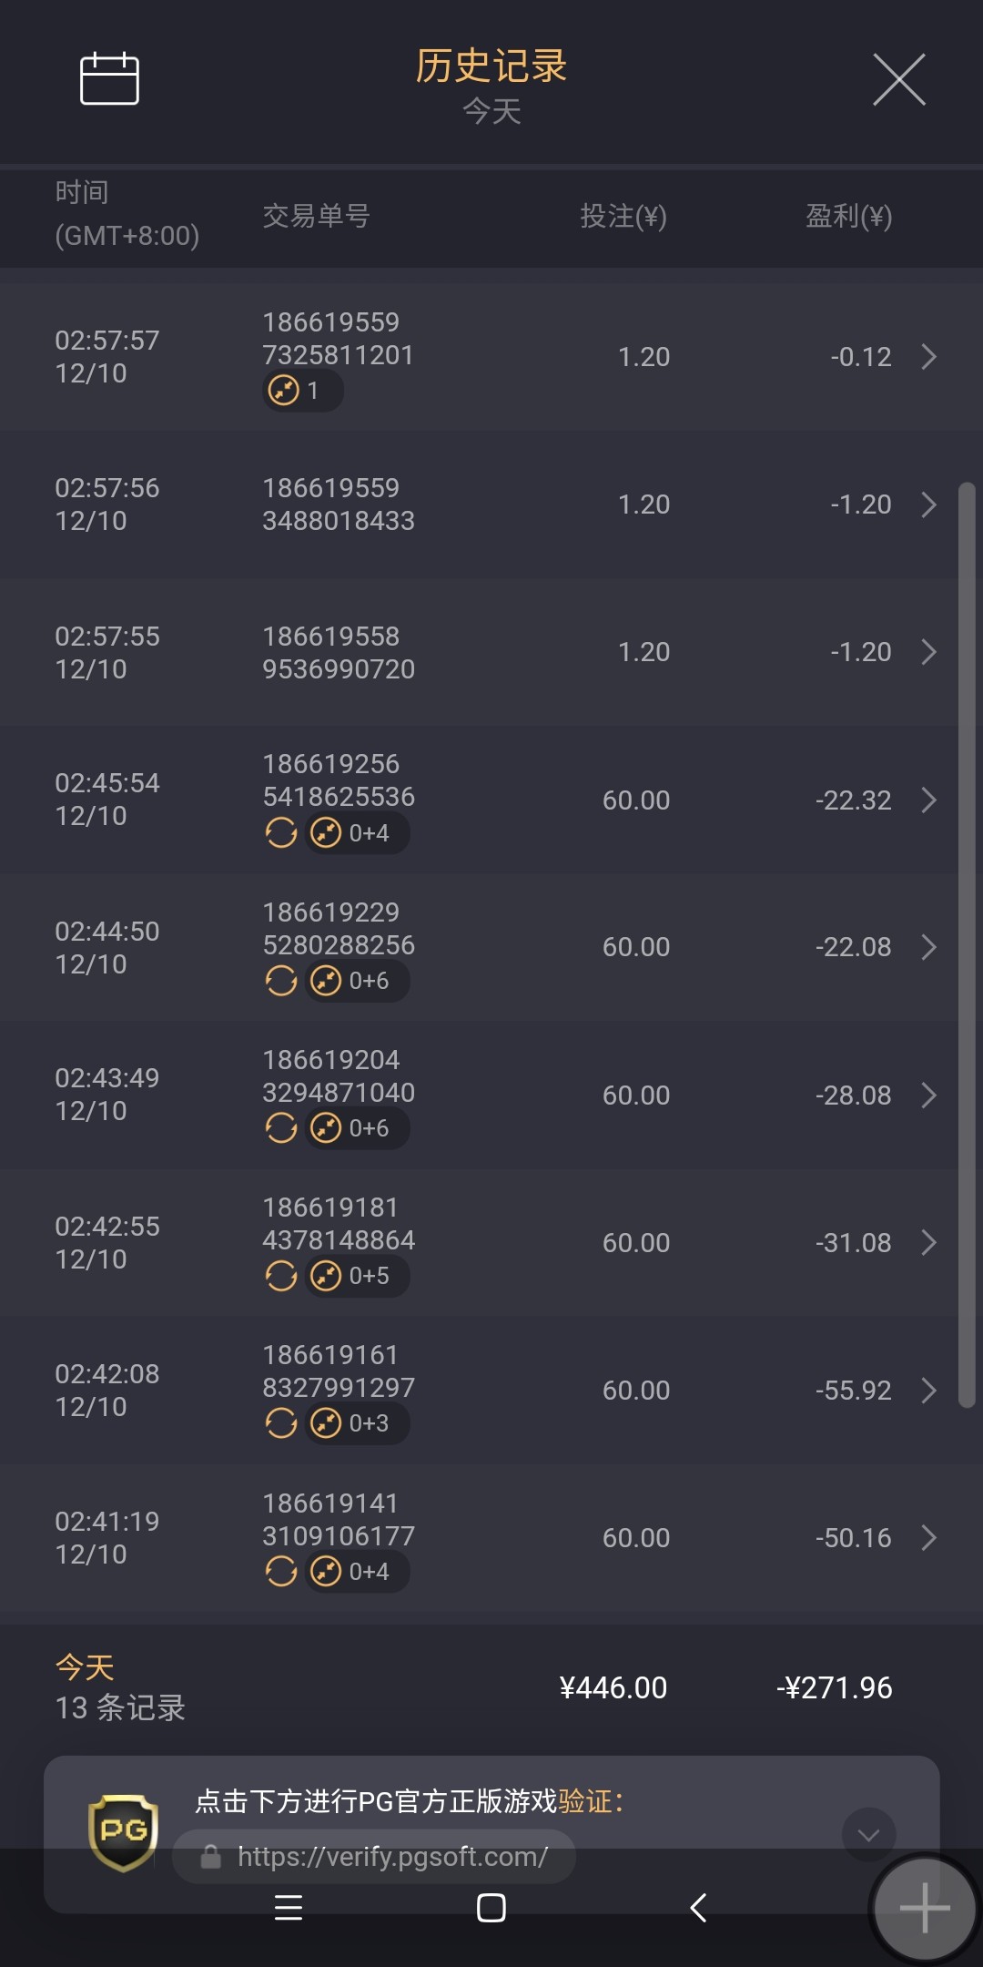Tap the free spin badge labeled 1
Viewport: 983px width, 1967px height.
302,391
